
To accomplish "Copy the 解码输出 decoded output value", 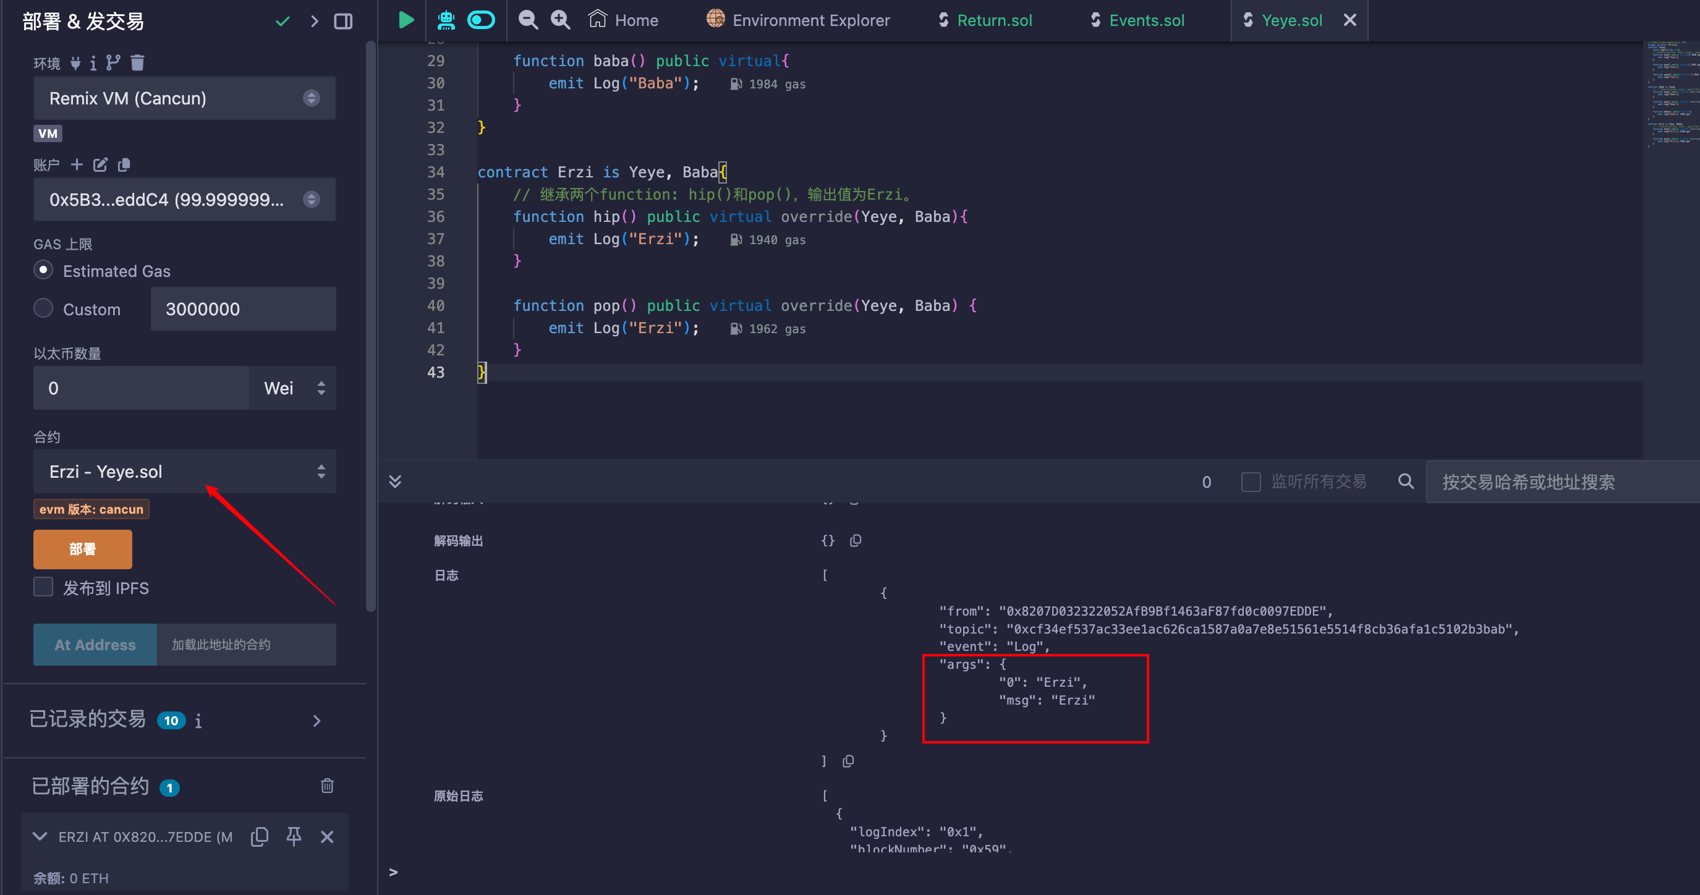I will pos(856,541).
